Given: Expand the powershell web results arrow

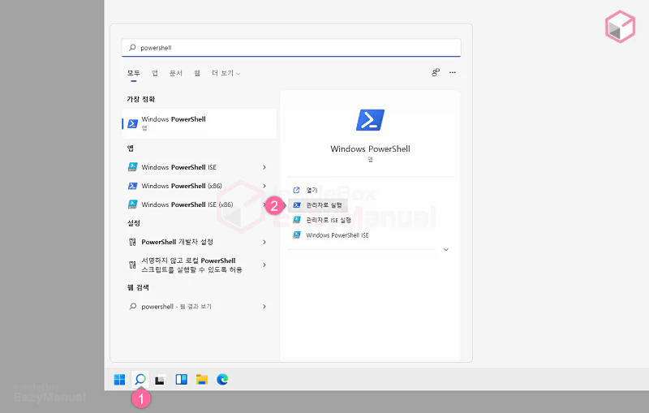Looking at the screenshot, I should 264,307.
